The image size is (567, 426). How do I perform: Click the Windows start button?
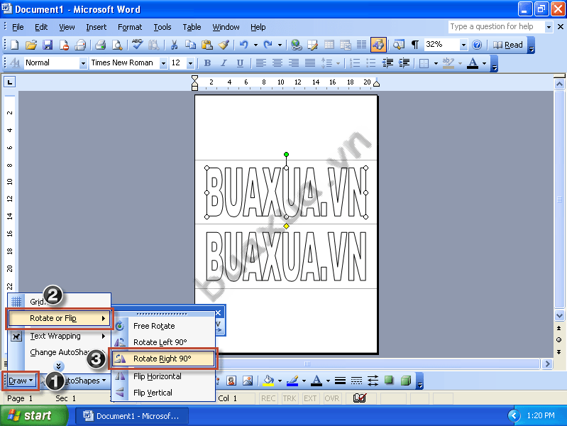[34, 415]
